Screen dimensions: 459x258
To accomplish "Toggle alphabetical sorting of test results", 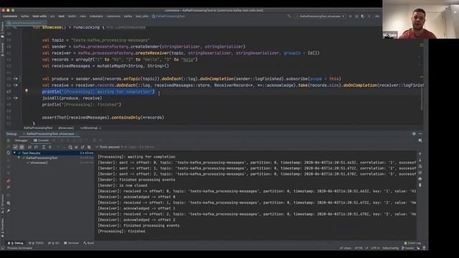I will pyautogui.click(x=29, y=147).
